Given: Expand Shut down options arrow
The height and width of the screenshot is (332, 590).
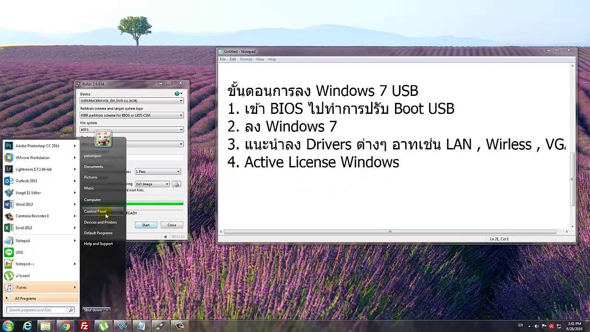Looking at the screenshot, I should tap(107, 310).
